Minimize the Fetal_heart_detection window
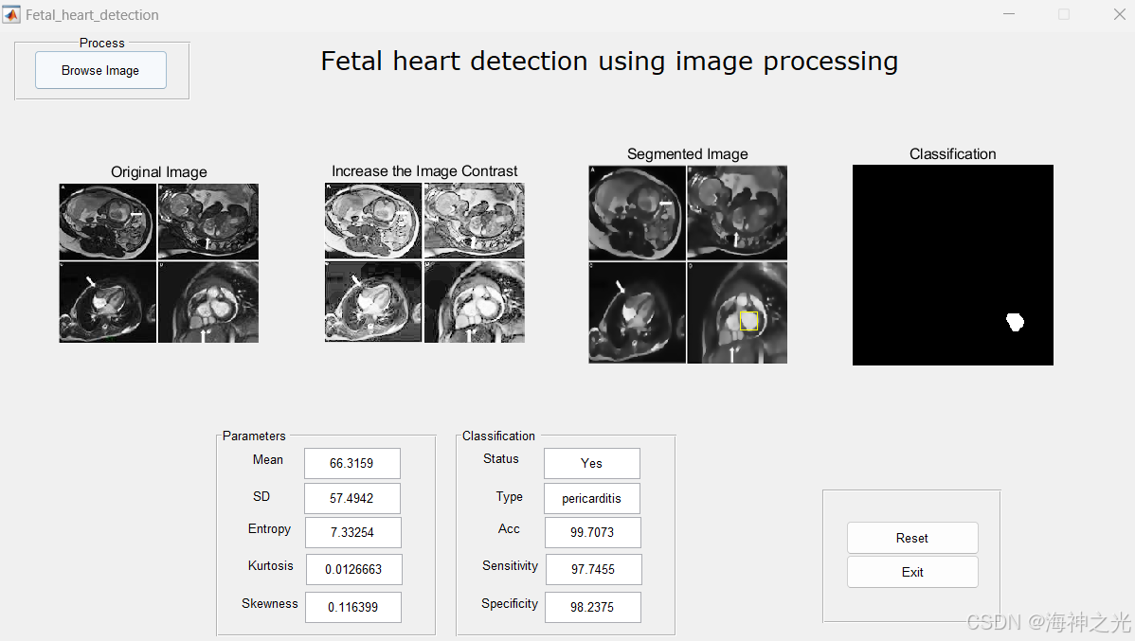The width and height of the screenshot is (1135, 641). click(1008, 14)
